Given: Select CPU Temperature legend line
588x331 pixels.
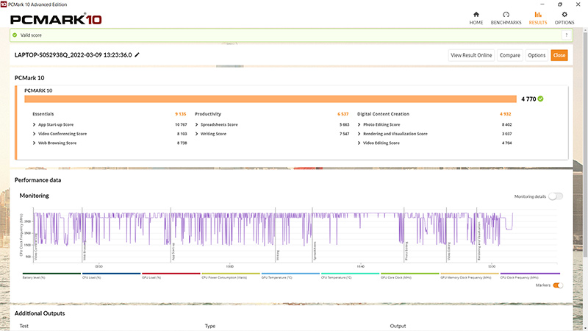Looking at the screenshot, I should click(x=350, y=274).
